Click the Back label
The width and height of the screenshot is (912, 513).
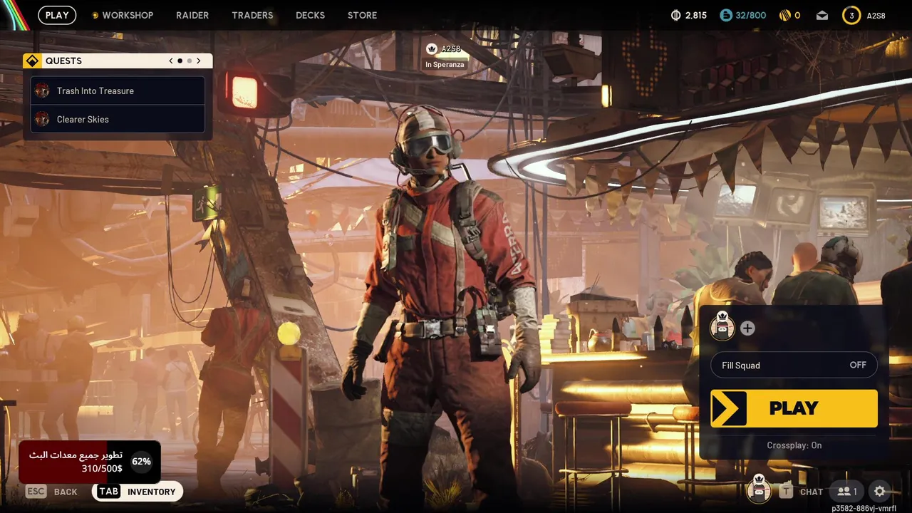[66, 492]
